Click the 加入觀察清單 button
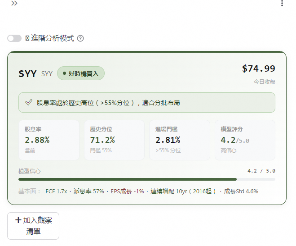Image resolution: width=296 pixels, height=246 pixels. coord(33,226)
